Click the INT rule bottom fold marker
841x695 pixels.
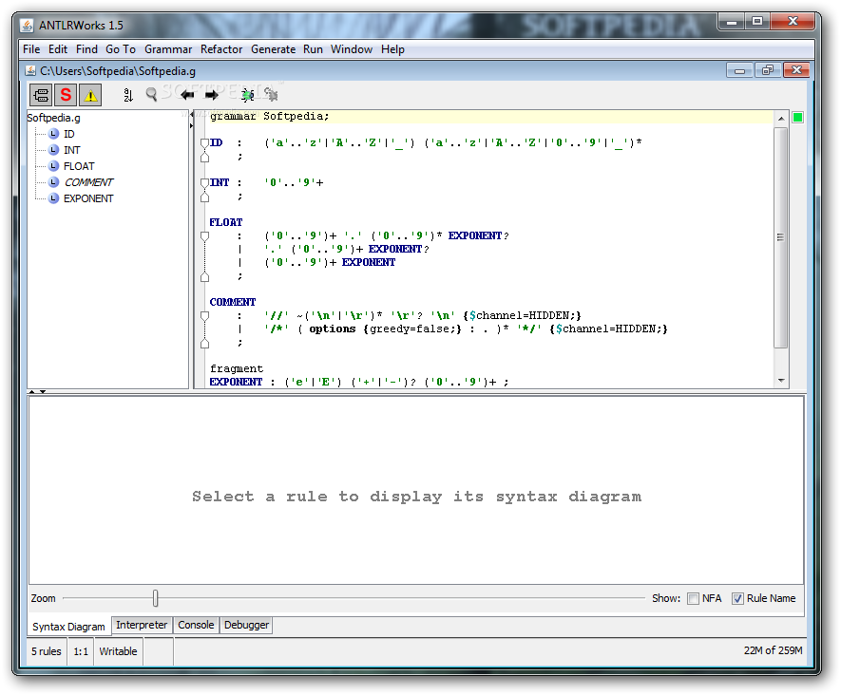click(204, 197)
